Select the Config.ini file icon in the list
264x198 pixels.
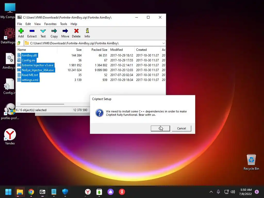pos(19,60)
